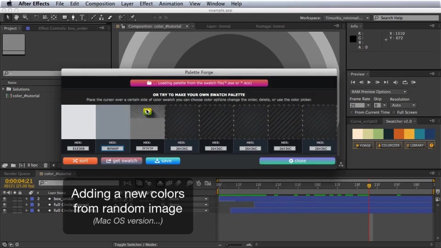Select the Puppet Pin tool
441x248 pixels.
point(132,17)
